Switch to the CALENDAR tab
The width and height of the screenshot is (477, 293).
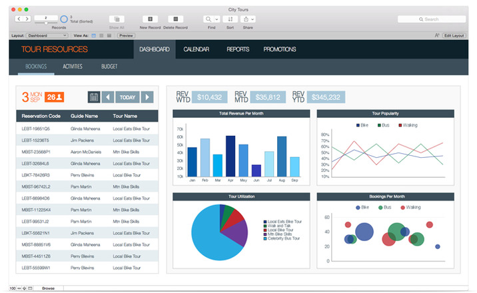197,49
